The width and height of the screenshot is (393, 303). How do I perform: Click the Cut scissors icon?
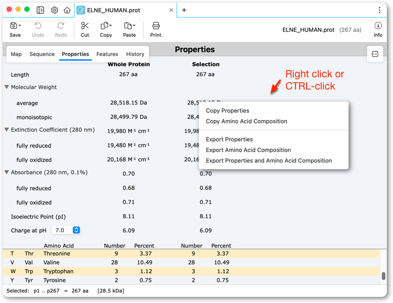click(85, 26)
